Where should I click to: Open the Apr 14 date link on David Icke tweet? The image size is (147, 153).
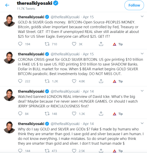(88, 92)
